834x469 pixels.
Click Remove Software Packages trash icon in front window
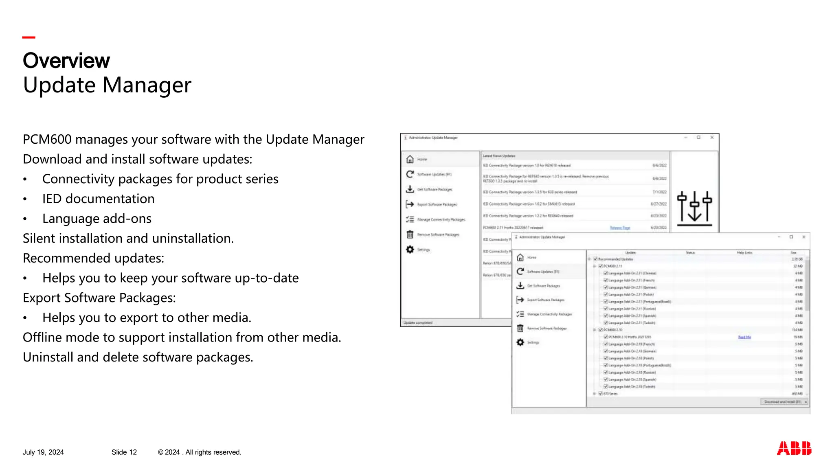click(x=520, y=328)
